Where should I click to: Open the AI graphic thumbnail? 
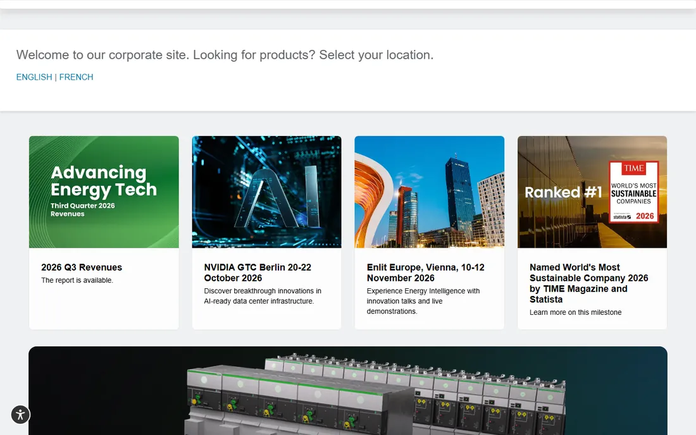point(267,192)
